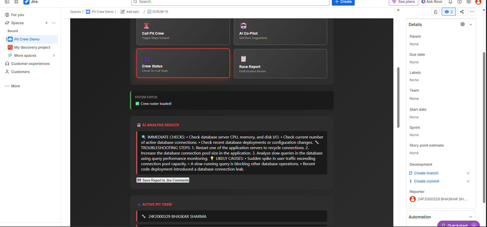Select My discovery project in sidebar
This screenshot has height=227, width=487.
pos(32,47)
